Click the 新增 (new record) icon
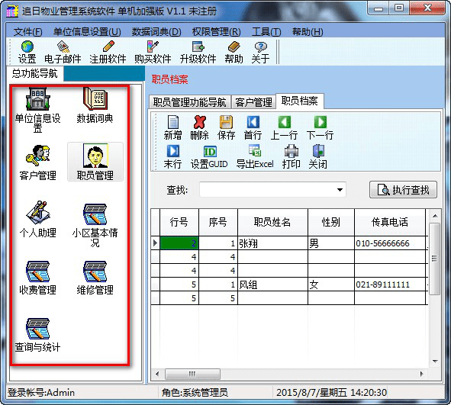The height and width of the screenshot is (405, 451). point(172,127)
